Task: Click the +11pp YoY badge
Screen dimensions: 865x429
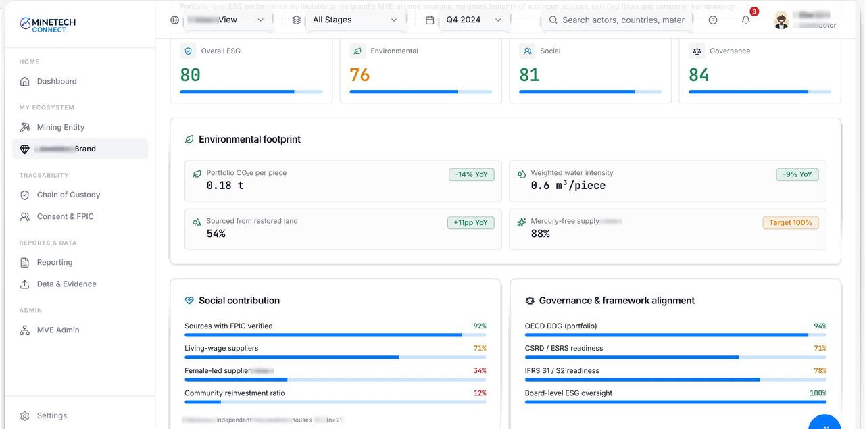Action: [471, 222]
